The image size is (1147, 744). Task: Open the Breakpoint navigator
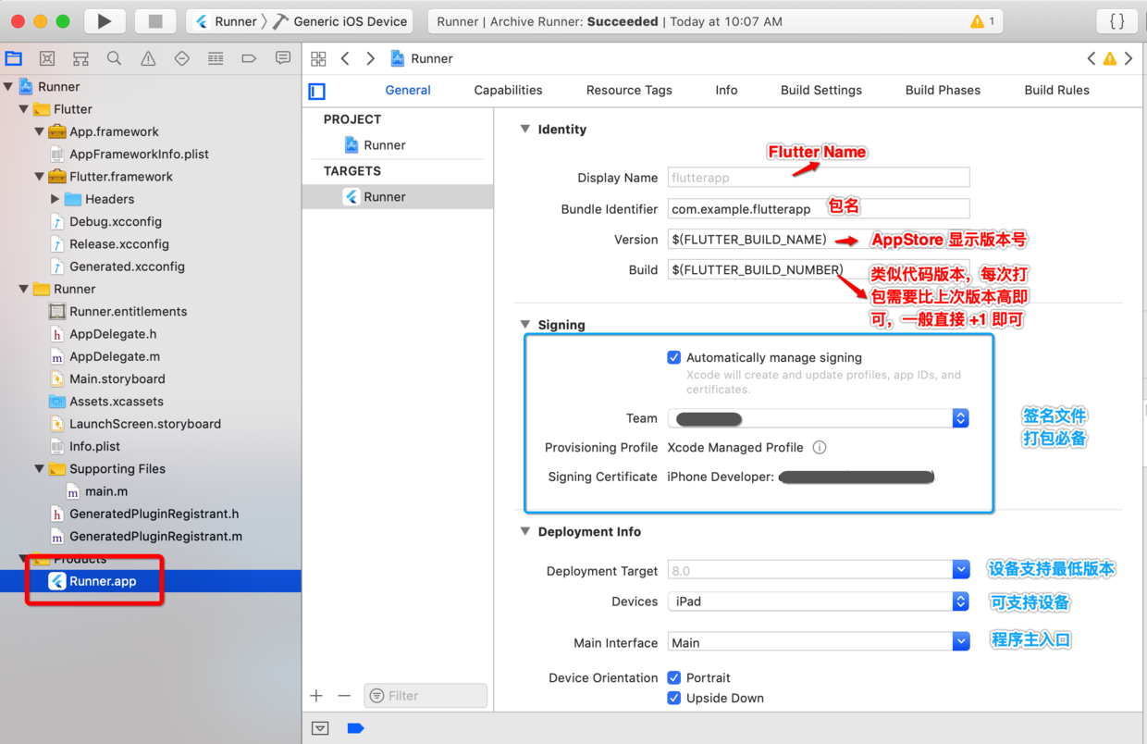tap(249, 58)
